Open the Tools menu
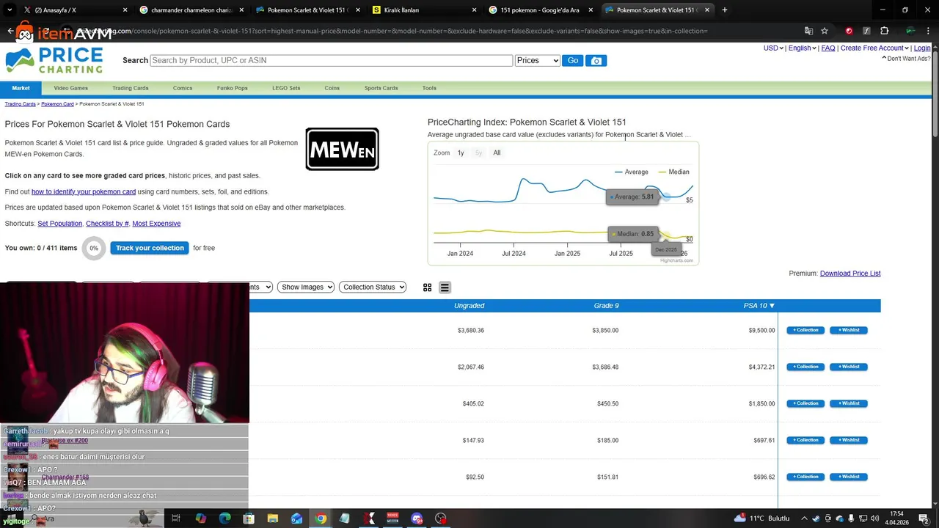939x528 pixels. tap(429, 88)
